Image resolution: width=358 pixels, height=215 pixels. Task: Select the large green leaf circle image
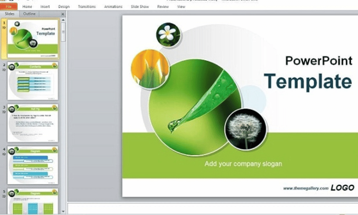[195, 107]
